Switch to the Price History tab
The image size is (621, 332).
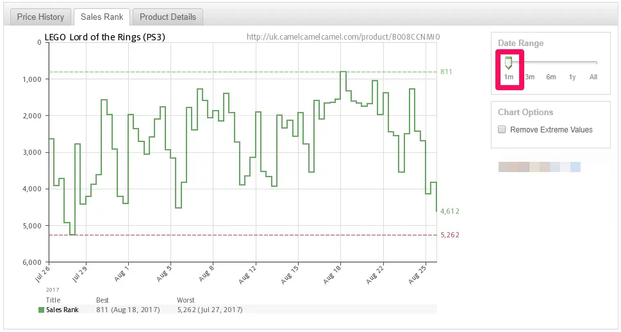click(x=40, y=17)
